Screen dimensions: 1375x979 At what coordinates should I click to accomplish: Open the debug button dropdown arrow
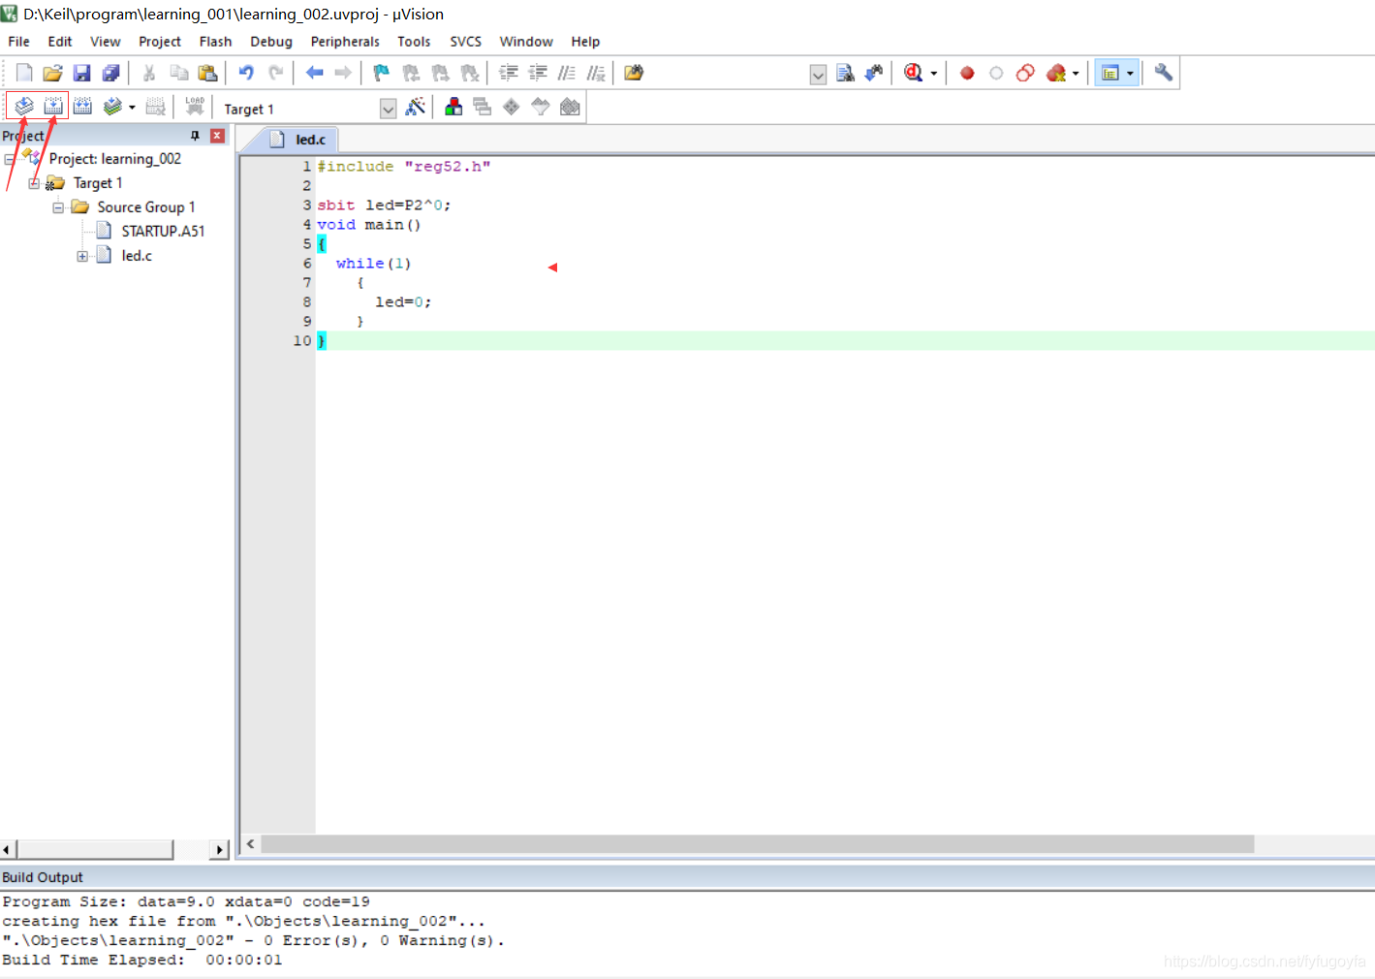[x=934, y=74]
